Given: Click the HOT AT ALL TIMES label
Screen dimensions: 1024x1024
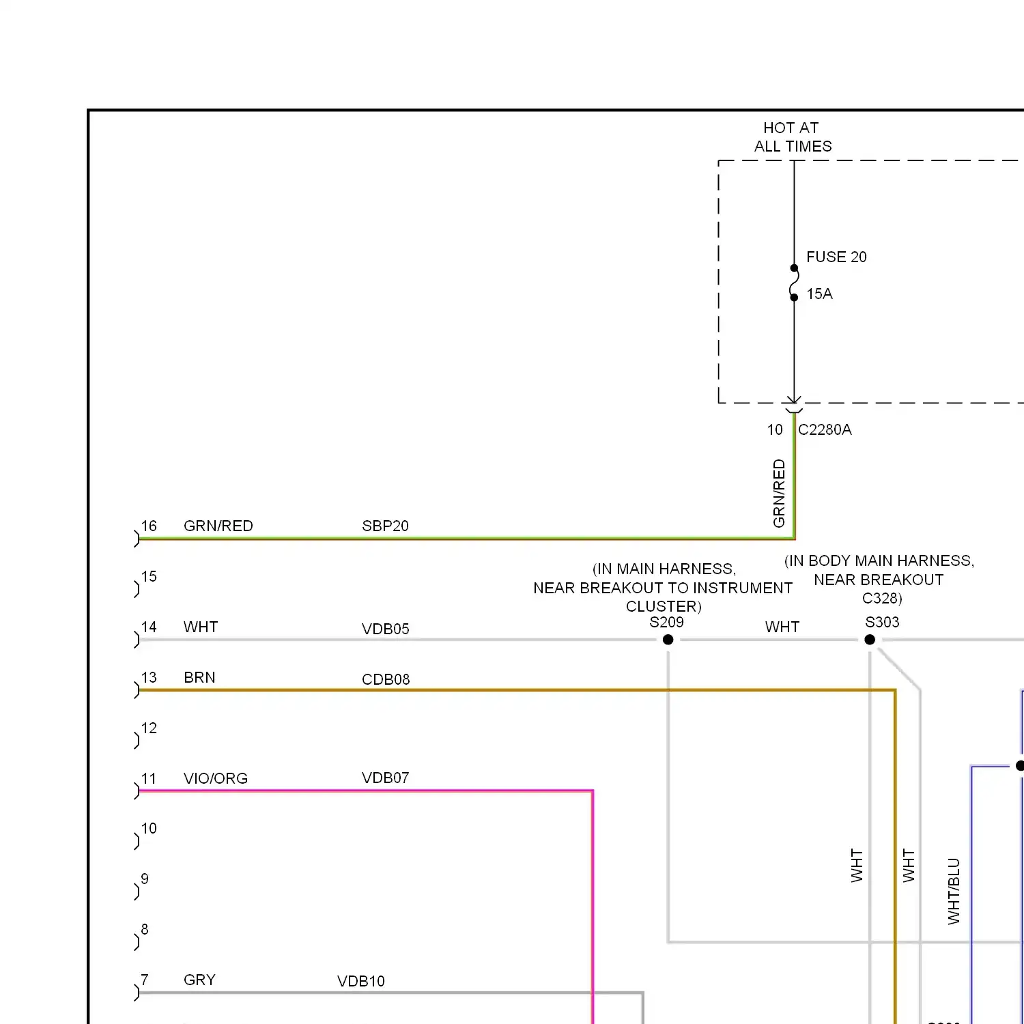Looking at the screenshot, I should (x=793, y=137).
